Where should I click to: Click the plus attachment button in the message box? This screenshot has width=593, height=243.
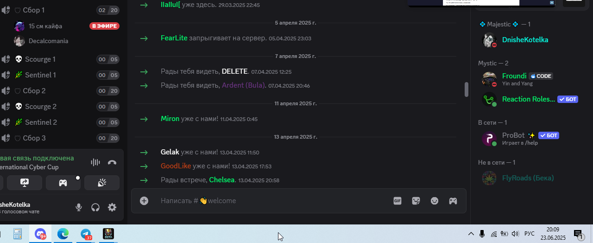(144, 201)
